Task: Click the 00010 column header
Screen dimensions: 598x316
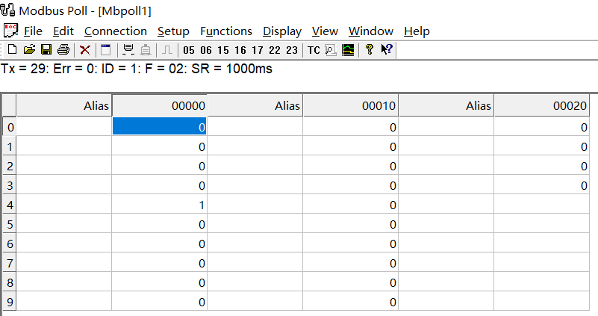Action: [x=351, y=106]
